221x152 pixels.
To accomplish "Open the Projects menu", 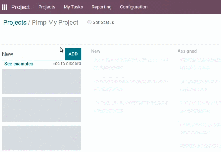I will 47,7.
